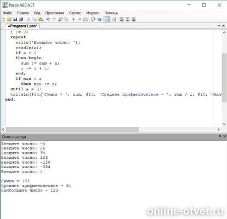The height and width of the screenshot is (219, 227).
Task: Save the file with the floppy disk icon
Action: 15,19
